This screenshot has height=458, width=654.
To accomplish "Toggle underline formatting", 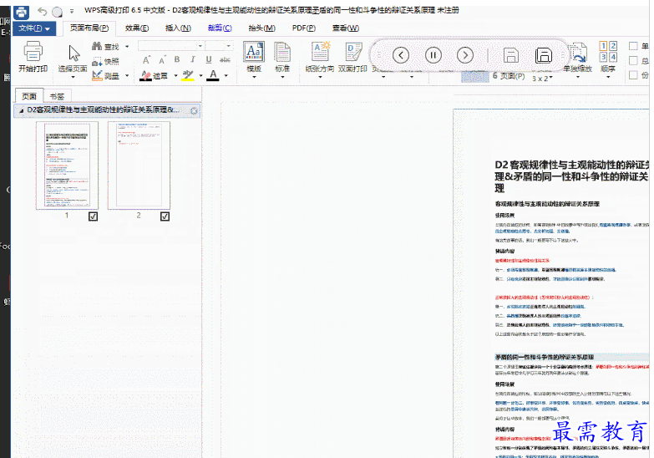I will click(209, 59).
